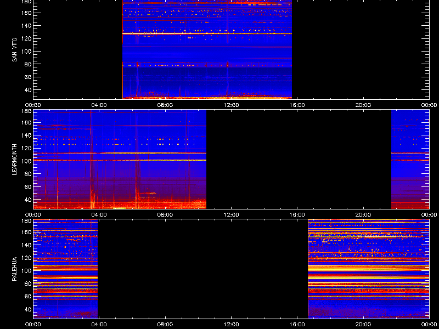
Task: Pick the 120 tick label on Learmonth axis
Action: pos(27,148)
